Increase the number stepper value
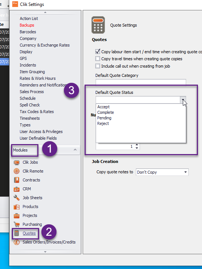This screenshot has width=202, height=269. [x=137, y=145]
